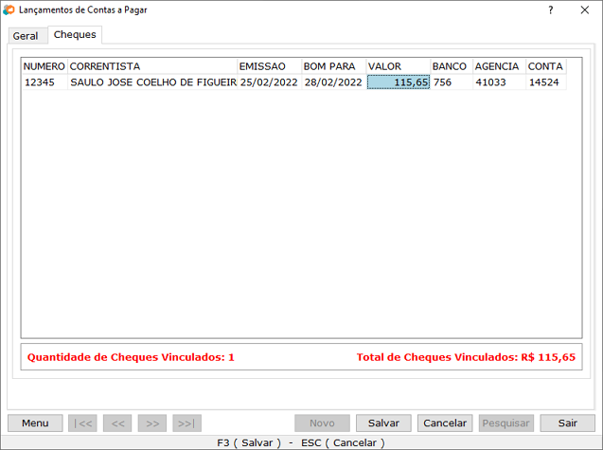The height and width of the screenshot is (450, 603).
Task: Click the AGENCIA cell 41033
Action: [498, 82]
